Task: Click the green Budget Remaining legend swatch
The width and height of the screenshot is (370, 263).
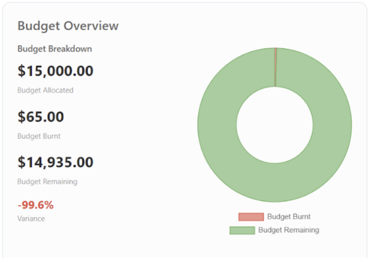Action: click(x=242, y=230)
